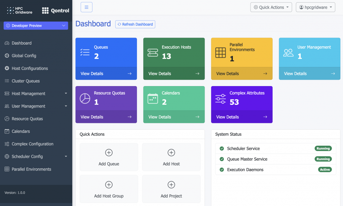Viewport: 343px width, 206px height.
Task: Click the Refresh Dashboard button
Action: pos(135,24)
